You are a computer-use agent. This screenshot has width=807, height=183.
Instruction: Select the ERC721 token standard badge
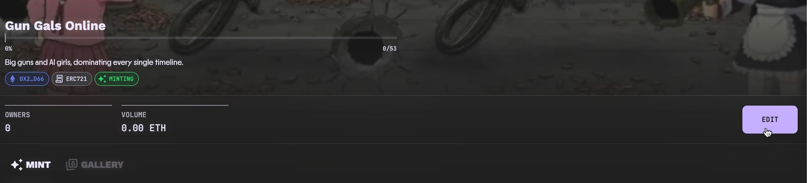click(72, 79)
